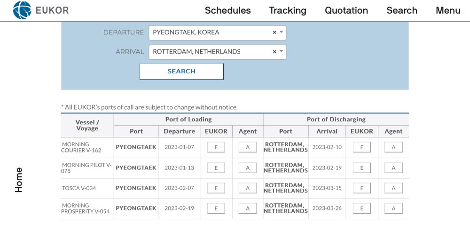Open EUKOR discharging contact for Tosca V-034
Viewport: 470px width, 232px height.
(361, 188)
